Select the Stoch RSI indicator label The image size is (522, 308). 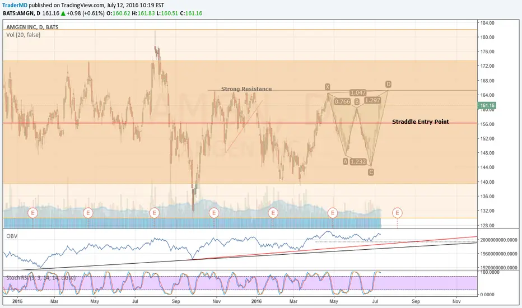tap(41, 278)
